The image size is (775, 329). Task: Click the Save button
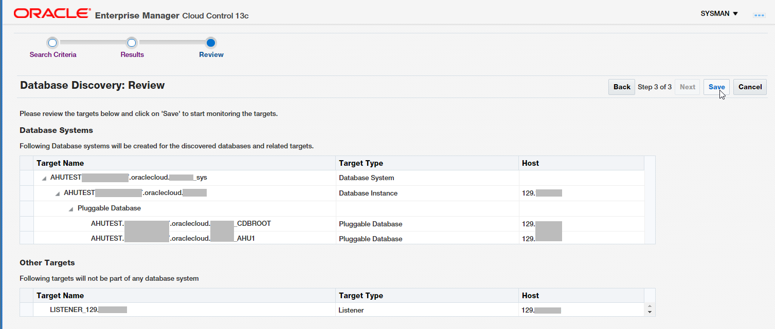pyautogui.click(x=716, y=87)
